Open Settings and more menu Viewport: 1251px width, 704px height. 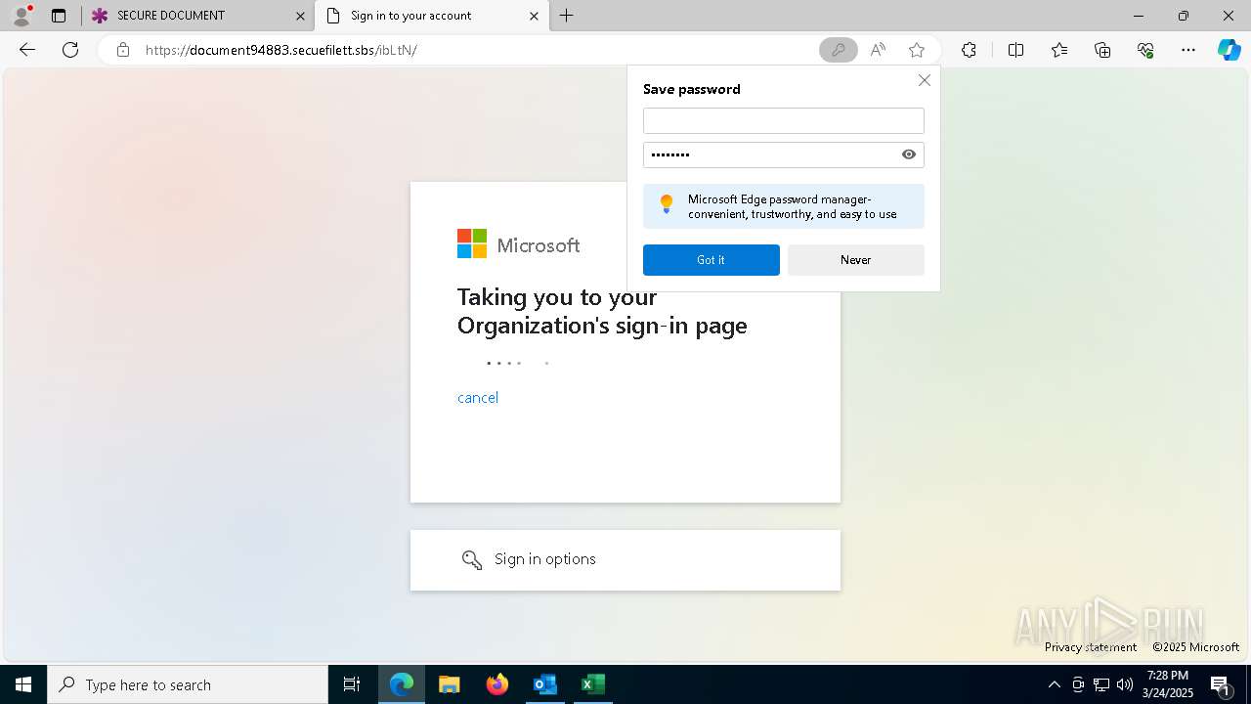[1188, 50]
